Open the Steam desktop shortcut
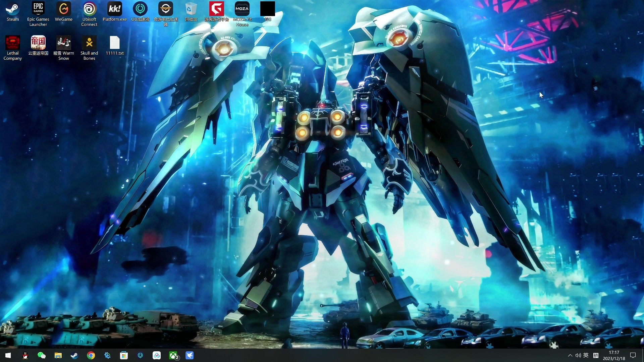Screen dimensions: 644x362 13,9
